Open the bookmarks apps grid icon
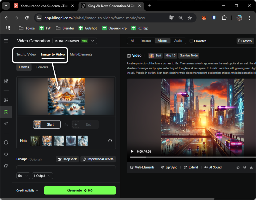This screenshot has height=200, width=256. click(x=7, y=28)
